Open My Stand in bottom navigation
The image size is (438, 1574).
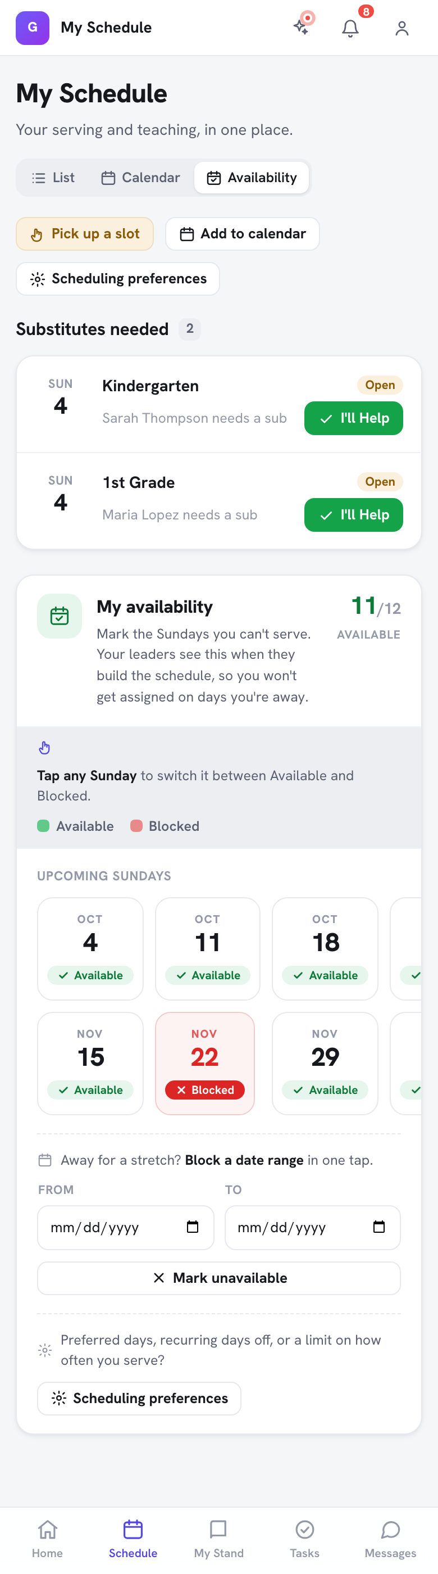pyautogui.click(x=218, y=1539)
